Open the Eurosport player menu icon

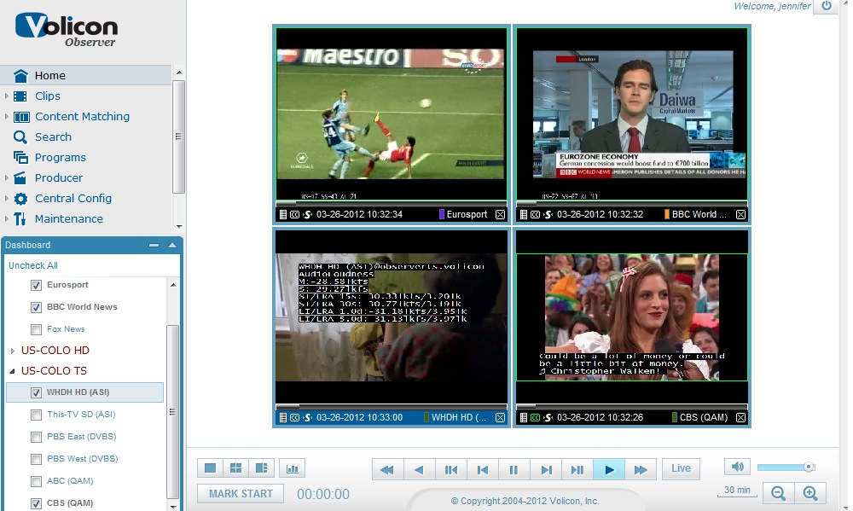(283, 214)
